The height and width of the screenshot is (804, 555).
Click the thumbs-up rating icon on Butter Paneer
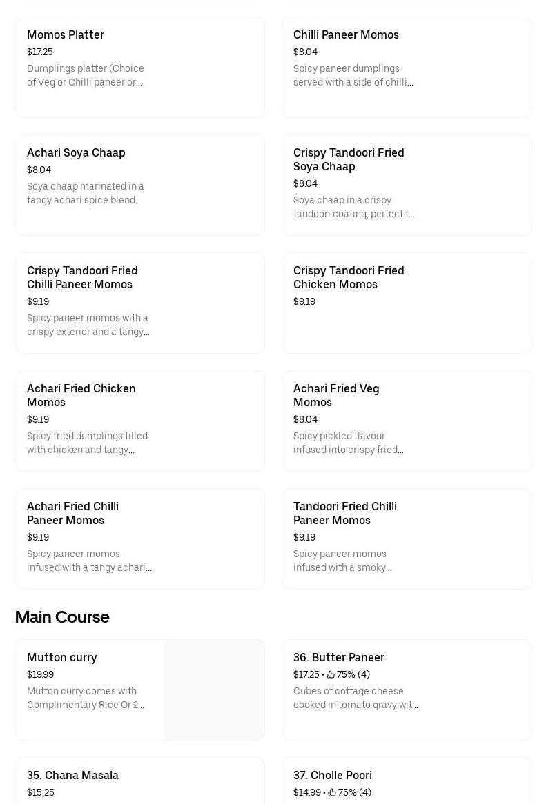pyautogui.click(x=331, y=674)
